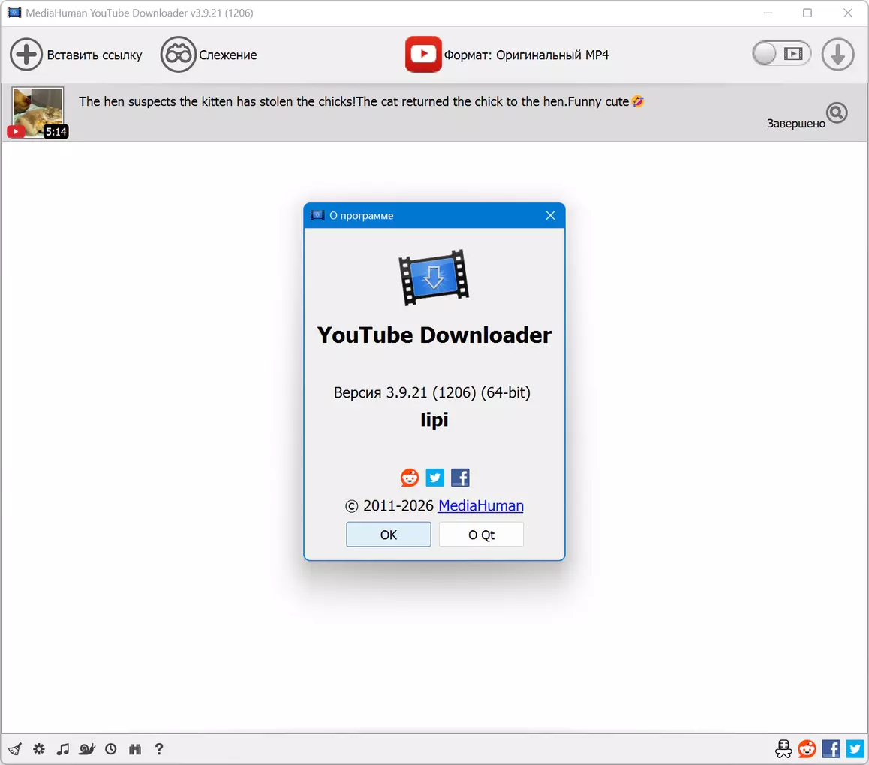The height and width of the screenshot is (765, 869).
Task: Confirm with the OK button
Action: 389,535
